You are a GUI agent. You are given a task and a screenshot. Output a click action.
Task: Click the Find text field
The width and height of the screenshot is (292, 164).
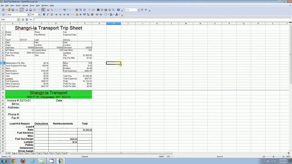(x=131, y=10)
